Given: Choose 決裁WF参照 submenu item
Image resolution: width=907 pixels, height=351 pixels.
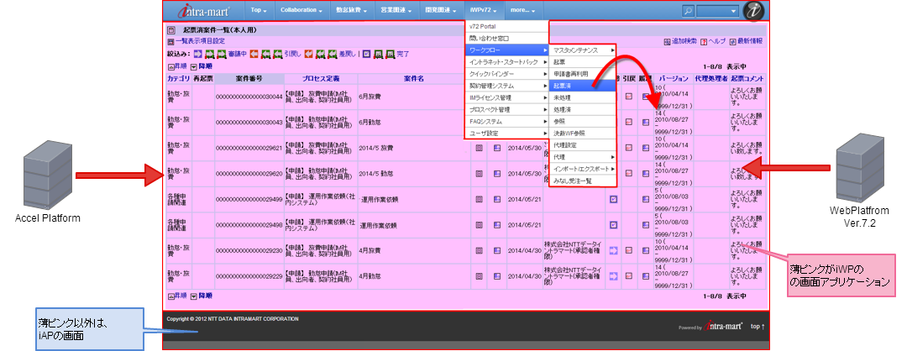Looking at the screenshot, I should (x=582, y=133).
